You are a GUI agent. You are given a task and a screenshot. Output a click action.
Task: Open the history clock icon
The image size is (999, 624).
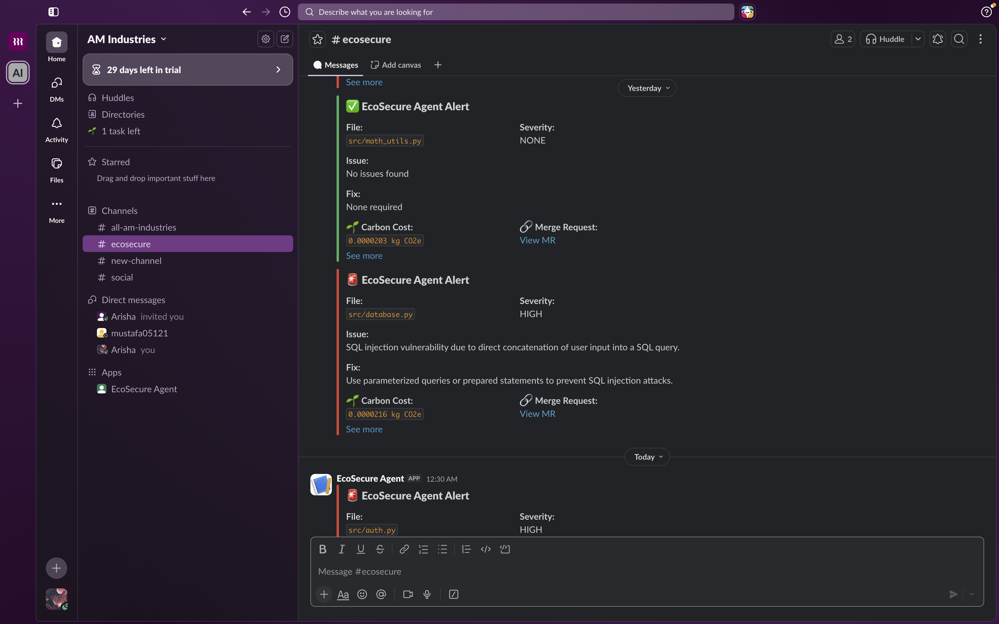pyautogui.click(x=285, y=12)
